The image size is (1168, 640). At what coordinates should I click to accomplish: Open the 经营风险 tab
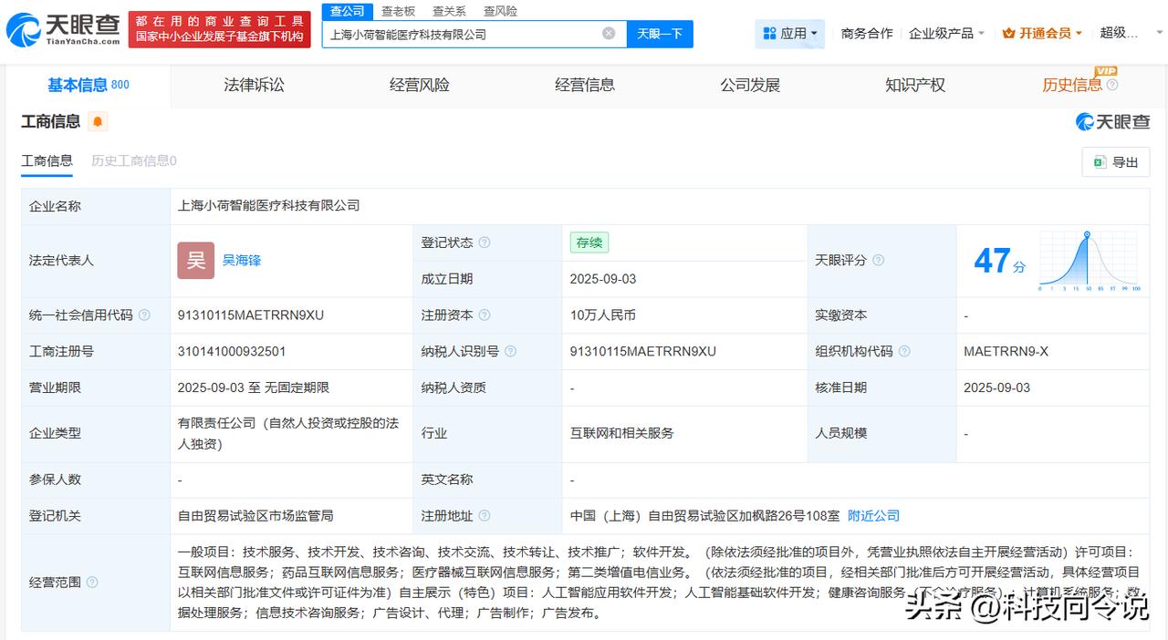coord(419,85)
